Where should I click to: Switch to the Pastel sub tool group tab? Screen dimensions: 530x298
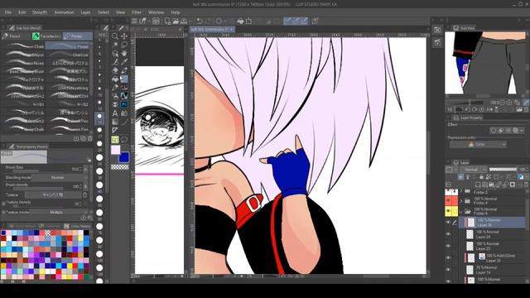coord(78,36)
